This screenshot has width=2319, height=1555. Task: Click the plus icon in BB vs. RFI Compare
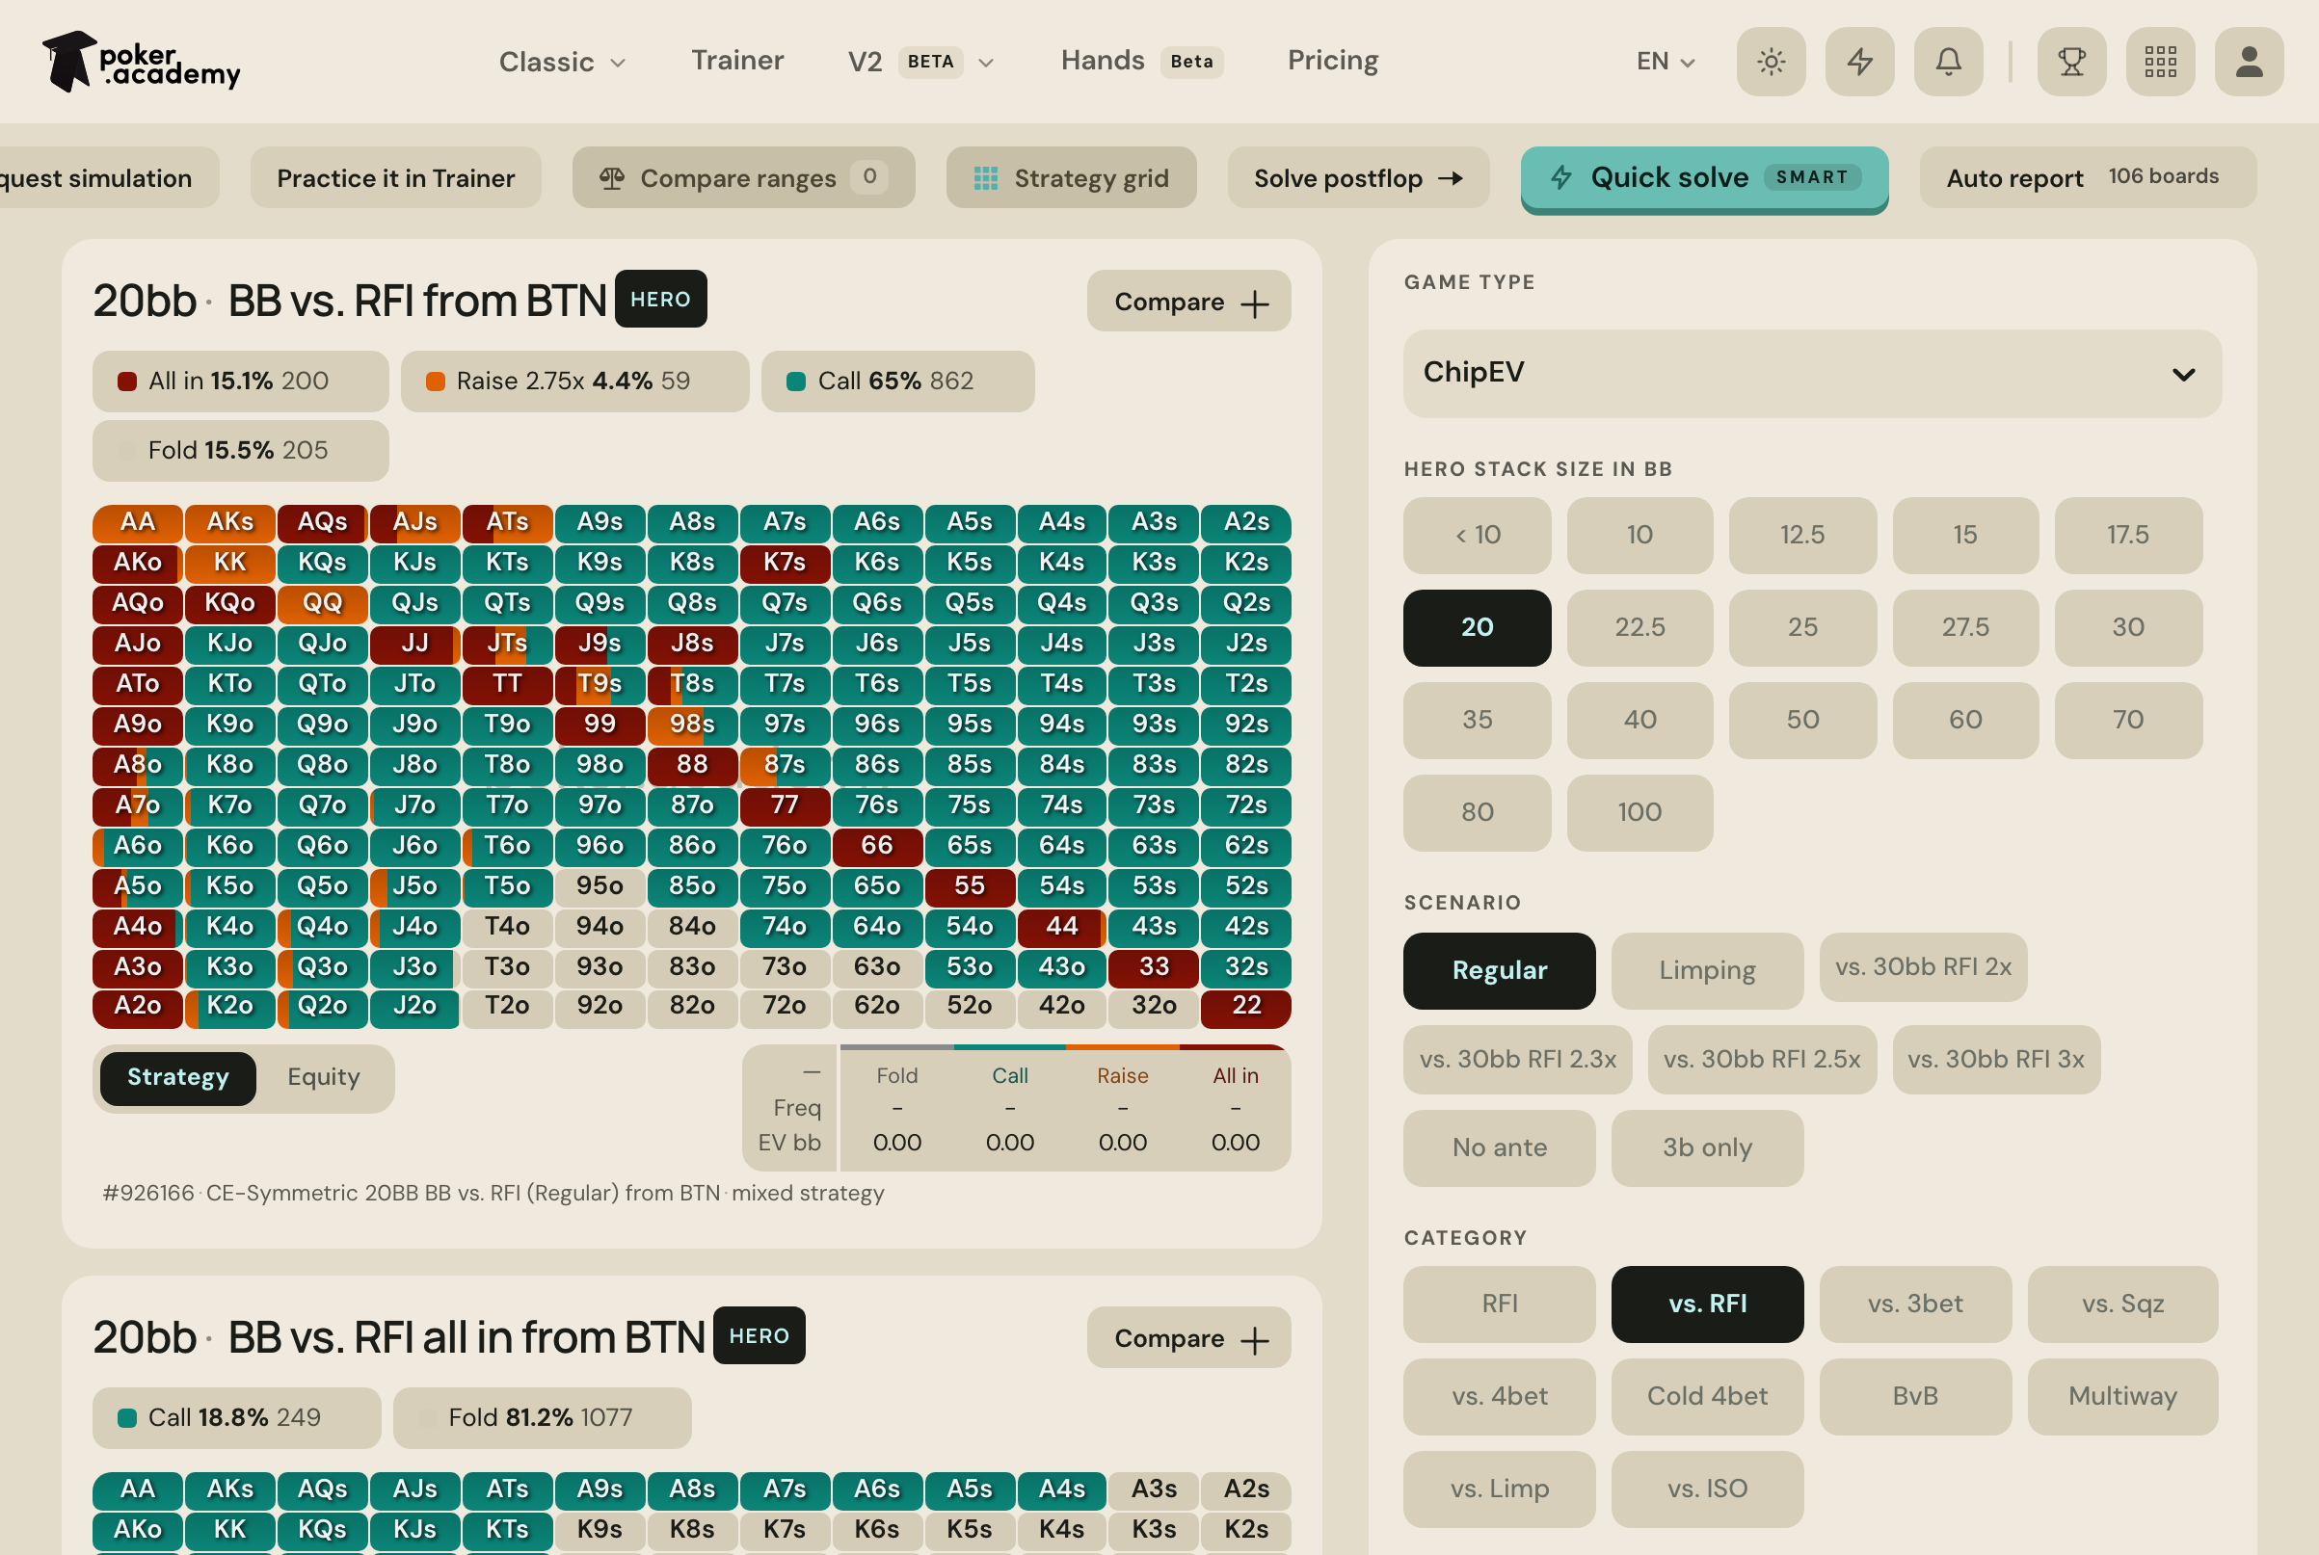[1255, 303]
